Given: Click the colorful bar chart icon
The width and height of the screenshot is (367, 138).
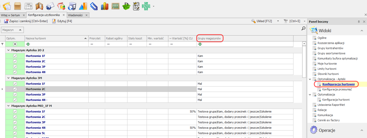Looking at the screenshot, I should tap(105, 6).
